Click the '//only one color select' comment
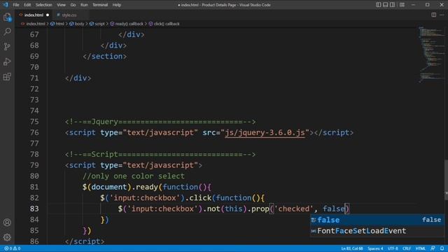This screenshot has width=448, height=252. click(x=134, y=176)
